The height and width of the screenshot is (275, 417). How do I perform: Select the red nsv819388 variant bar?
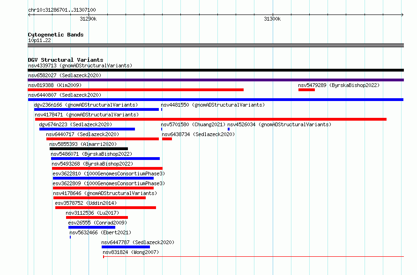coord(135,90)
